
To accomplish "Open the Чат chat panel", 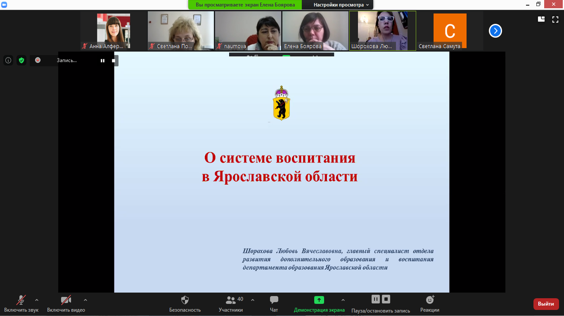I will pos(274,304).
